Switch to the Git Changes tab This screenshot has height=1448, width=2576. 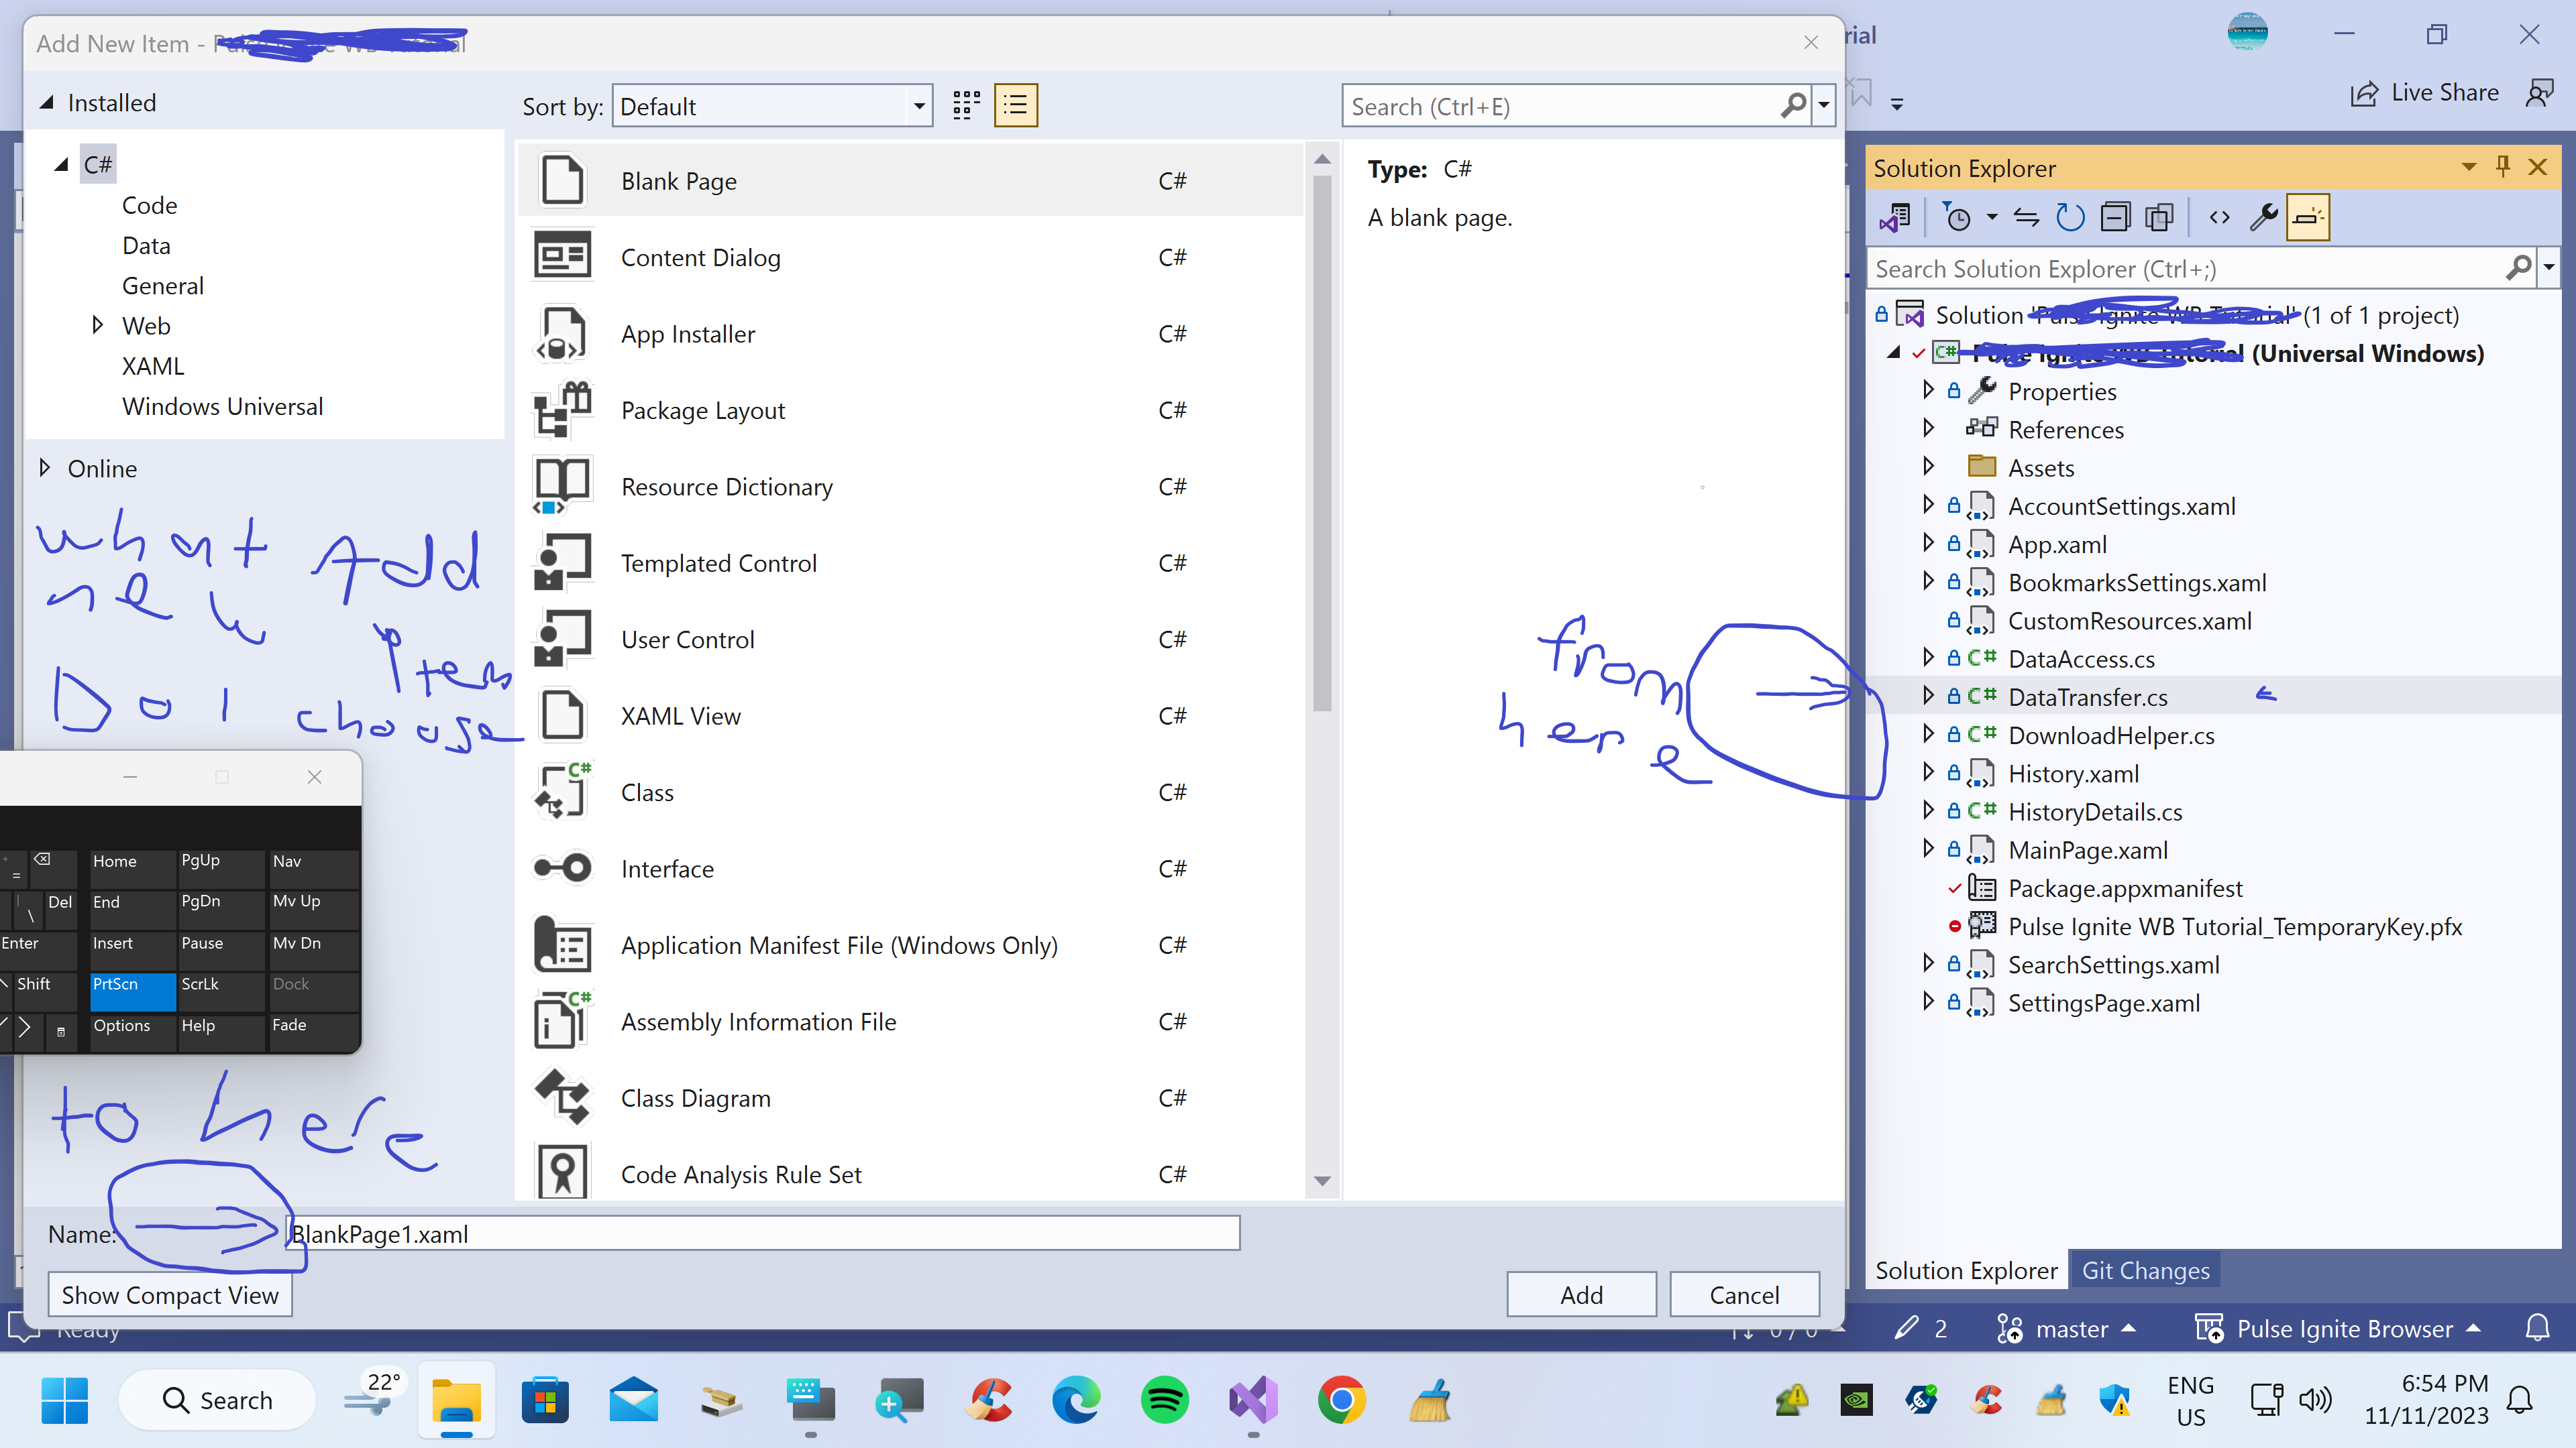[x=2145, y=1270]
